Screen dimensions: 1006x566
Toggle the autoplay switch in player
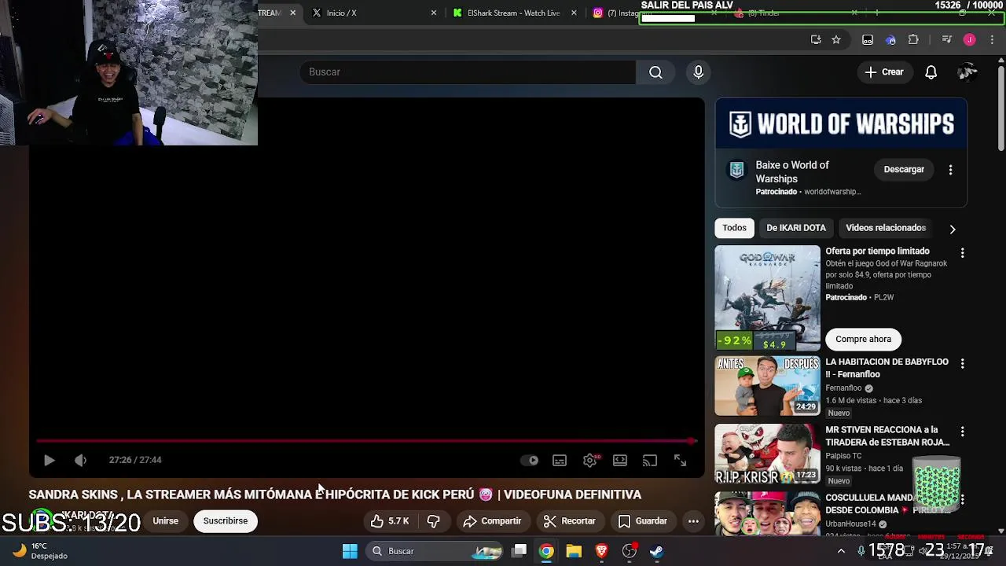[531, 461]
